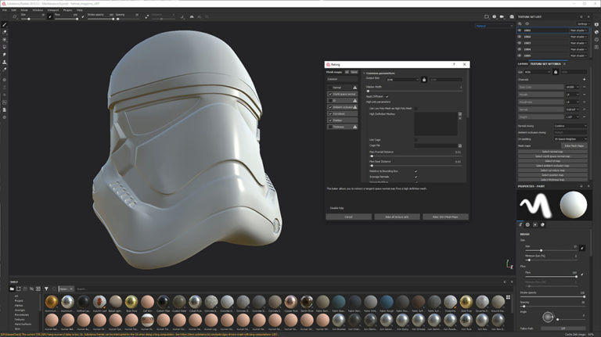Viewport: 601px width, 337px height.
Task: Select the Polygon Fill tool
Action: coord(4,47)
